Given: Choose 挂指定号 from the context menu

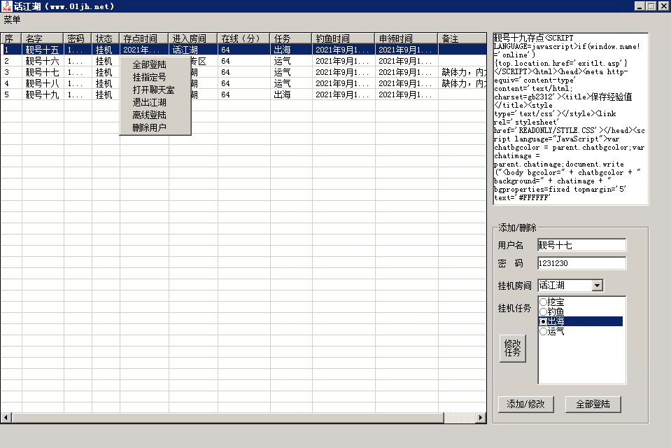Looking at the screenshot, I should tap(149, 77).
